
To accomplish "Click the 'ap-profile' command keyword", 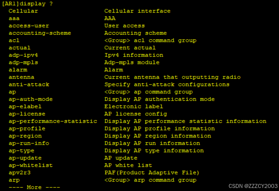I will coord(27,129).
